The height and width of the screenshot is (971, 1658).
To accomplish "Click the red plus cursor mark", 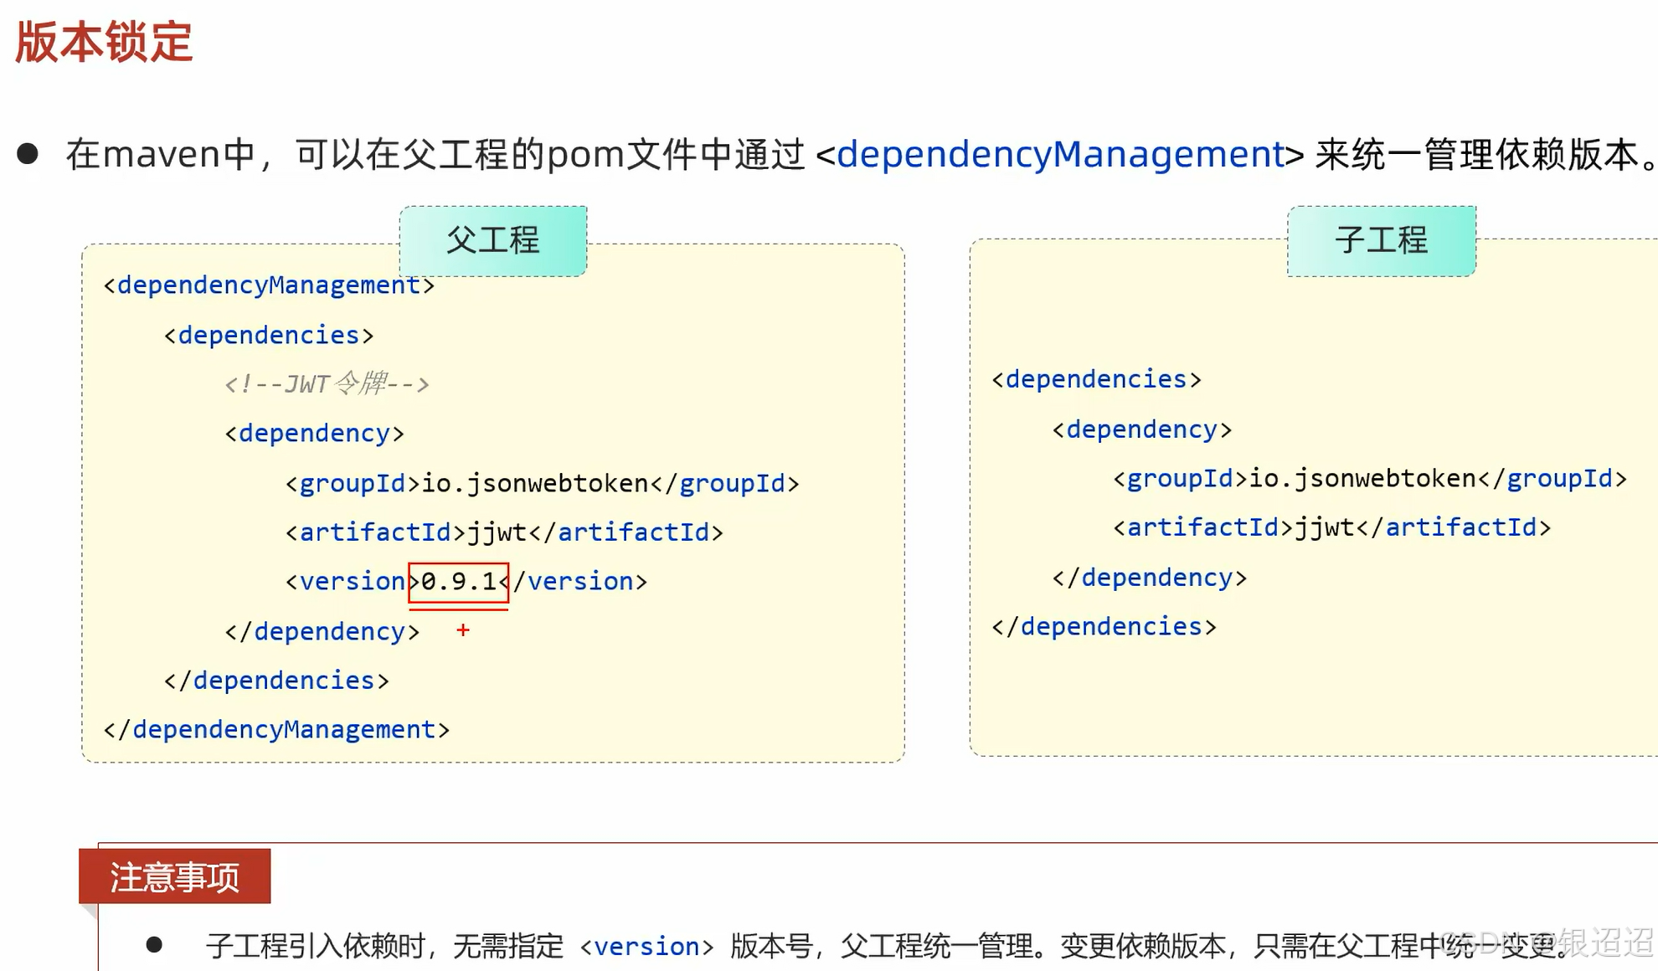I will coord(463,630).
